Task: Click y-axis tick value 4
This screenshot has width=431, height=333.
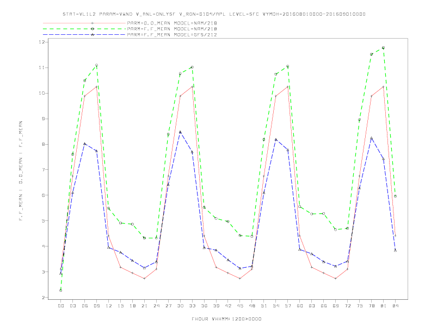Action: [x=44, y=246]
